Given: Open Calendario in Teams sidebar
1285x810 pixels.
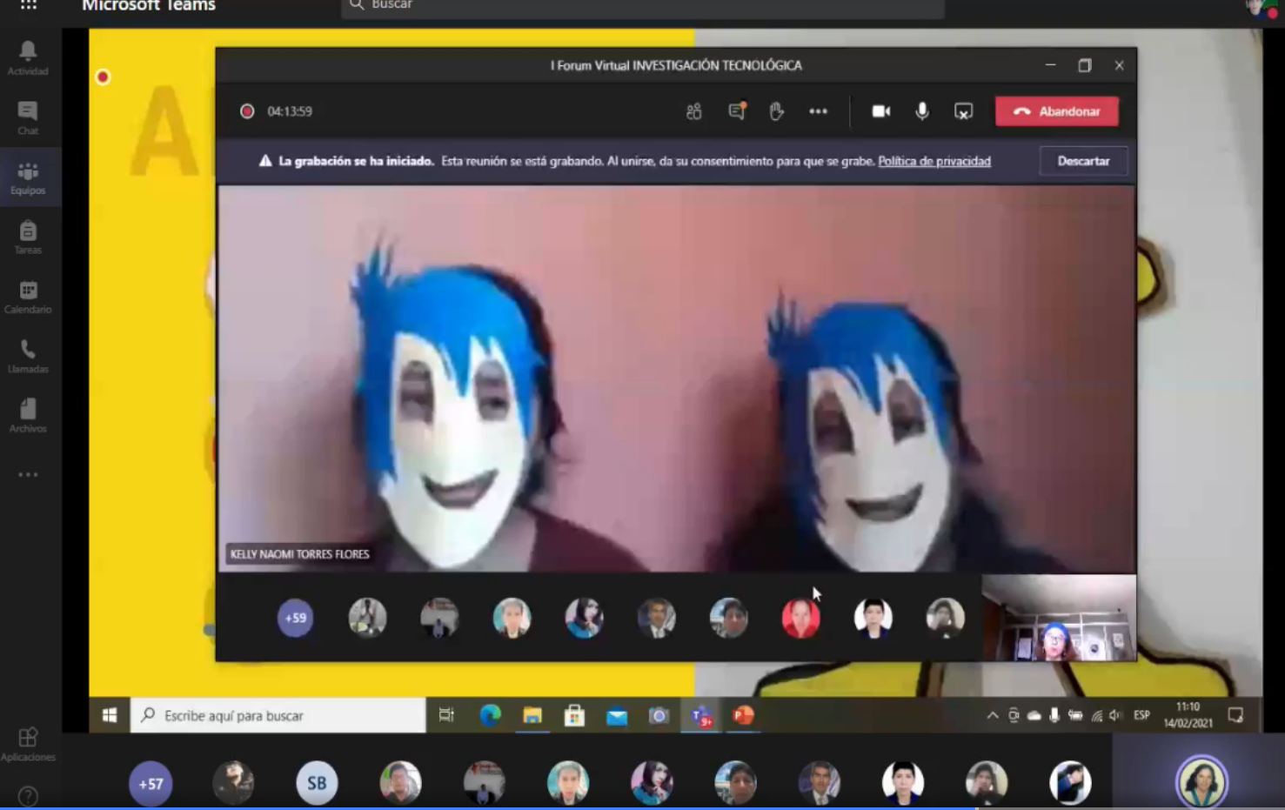Looking at the screenshot, I should point(28,297).
